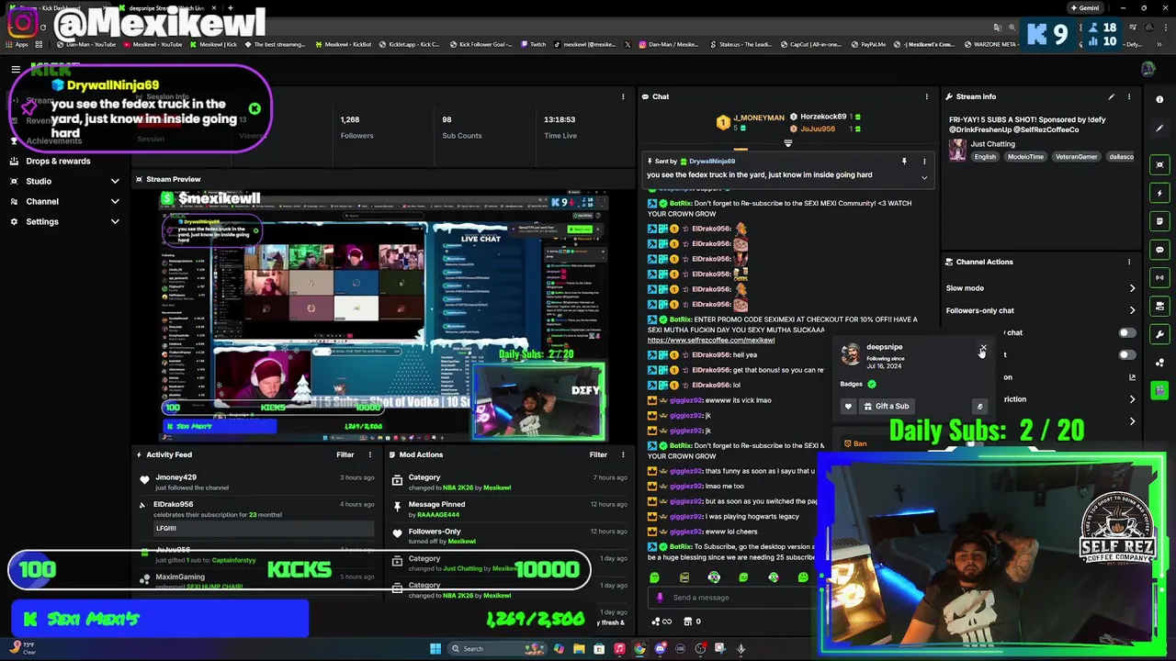Viewport: 1176px width, 661px height.
Task: Open Chrome from the taskbar
Action: 639,648
